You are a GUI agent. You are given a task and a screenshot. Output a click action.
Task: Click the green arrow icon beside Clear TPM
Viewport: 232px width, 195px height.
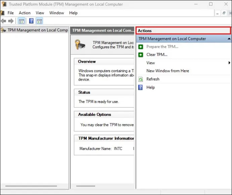pyautogui.click(x=141, y=55)
